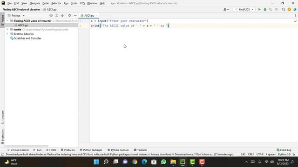Toggle the Structure side tab
The image size is (298, 167).
tap(2, 117)
